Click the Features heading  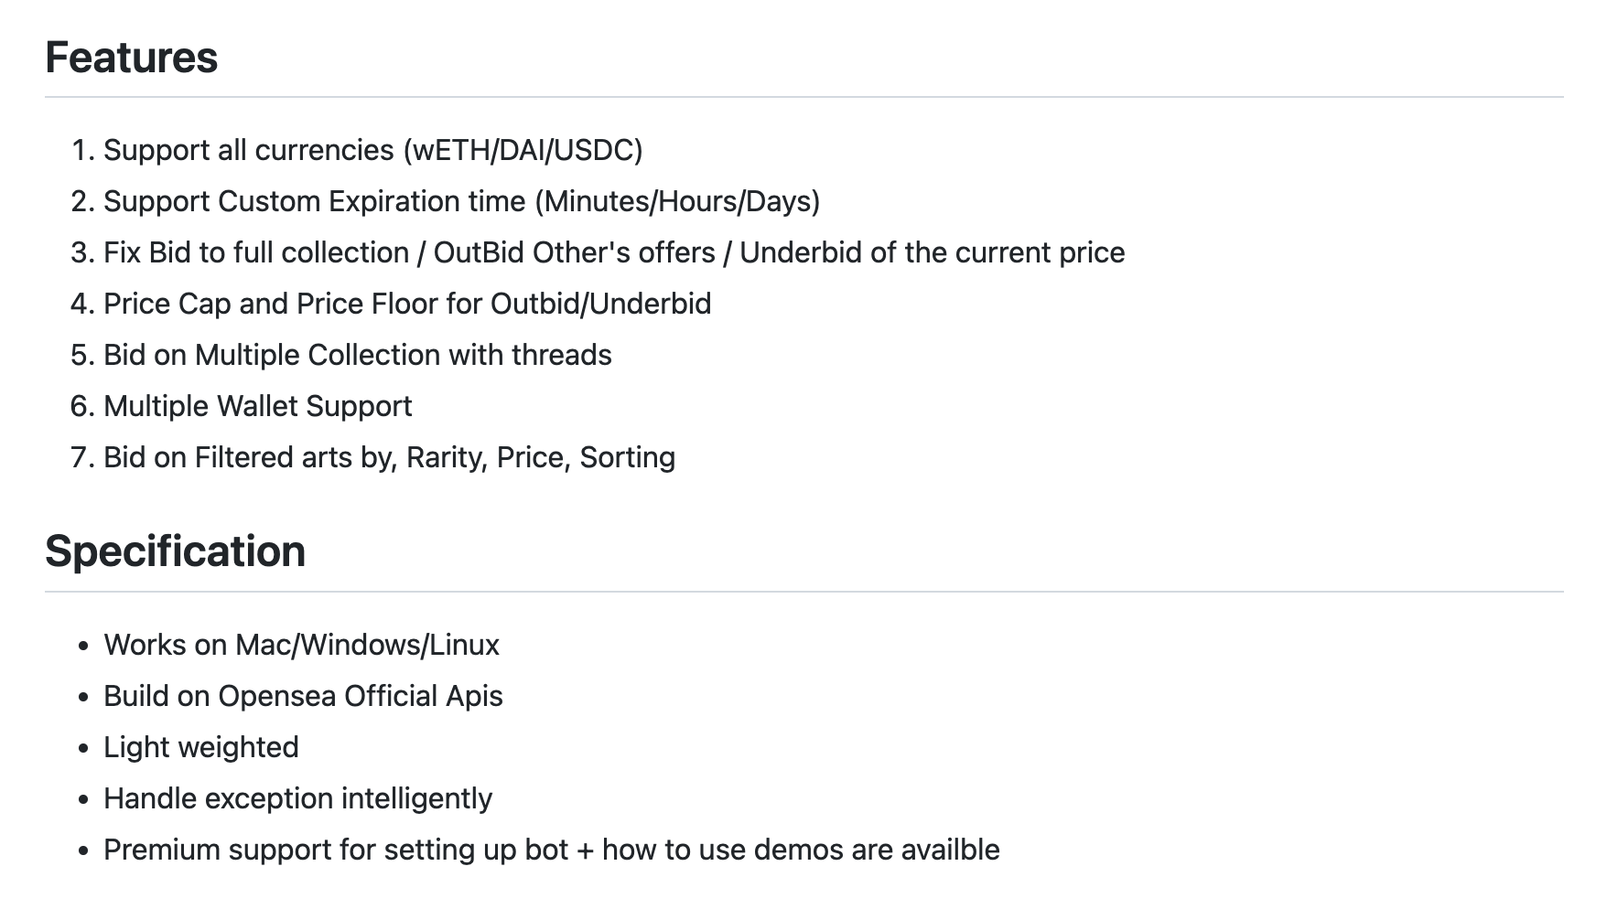pos(131,57)
